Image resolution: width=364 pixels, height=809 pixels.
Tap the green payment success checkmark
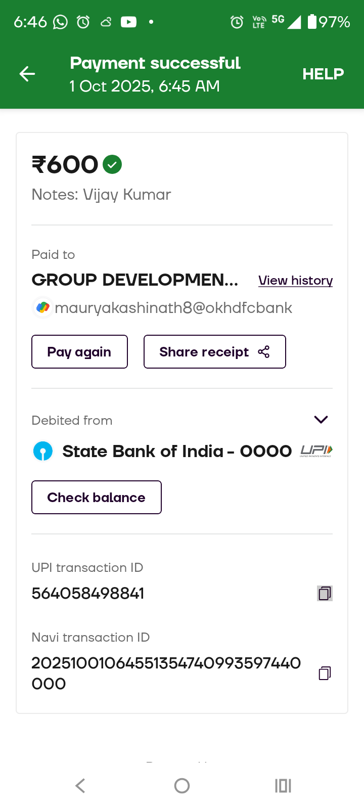[112, 164]
